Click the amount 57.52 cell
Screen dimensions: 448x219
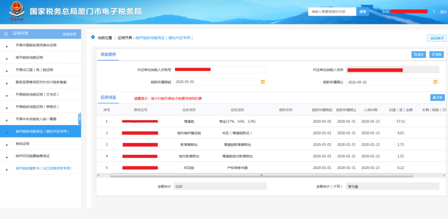tap(401, 121)
